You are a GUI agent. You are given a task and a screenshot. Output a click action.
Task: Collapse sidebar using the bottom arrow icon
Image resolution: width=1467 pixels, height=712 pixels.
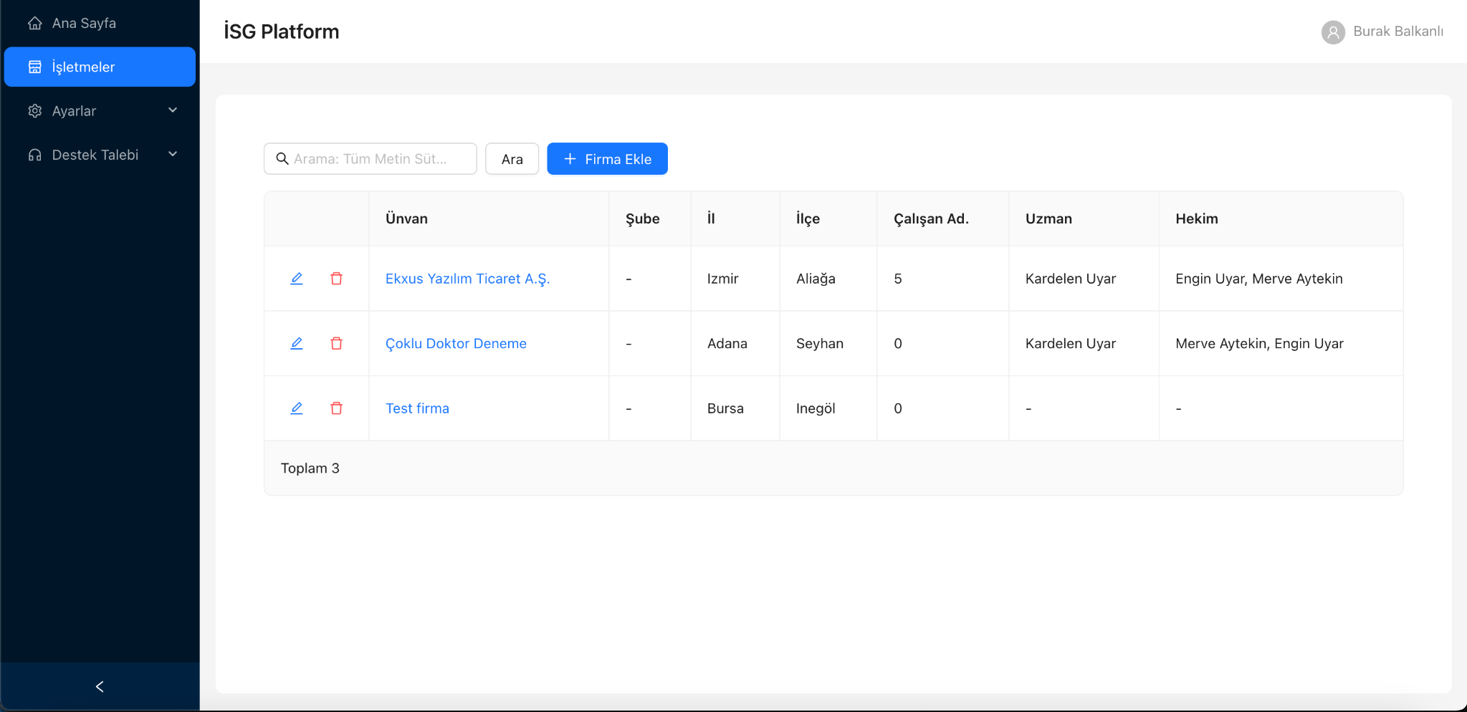100,686
